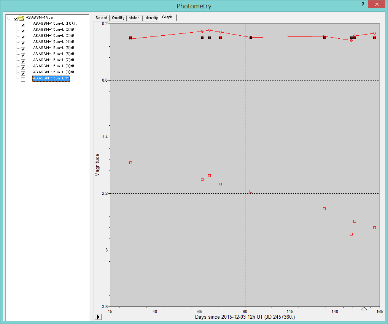
Task: Click the triangle marker on the time axis
Action: (364, 309)
